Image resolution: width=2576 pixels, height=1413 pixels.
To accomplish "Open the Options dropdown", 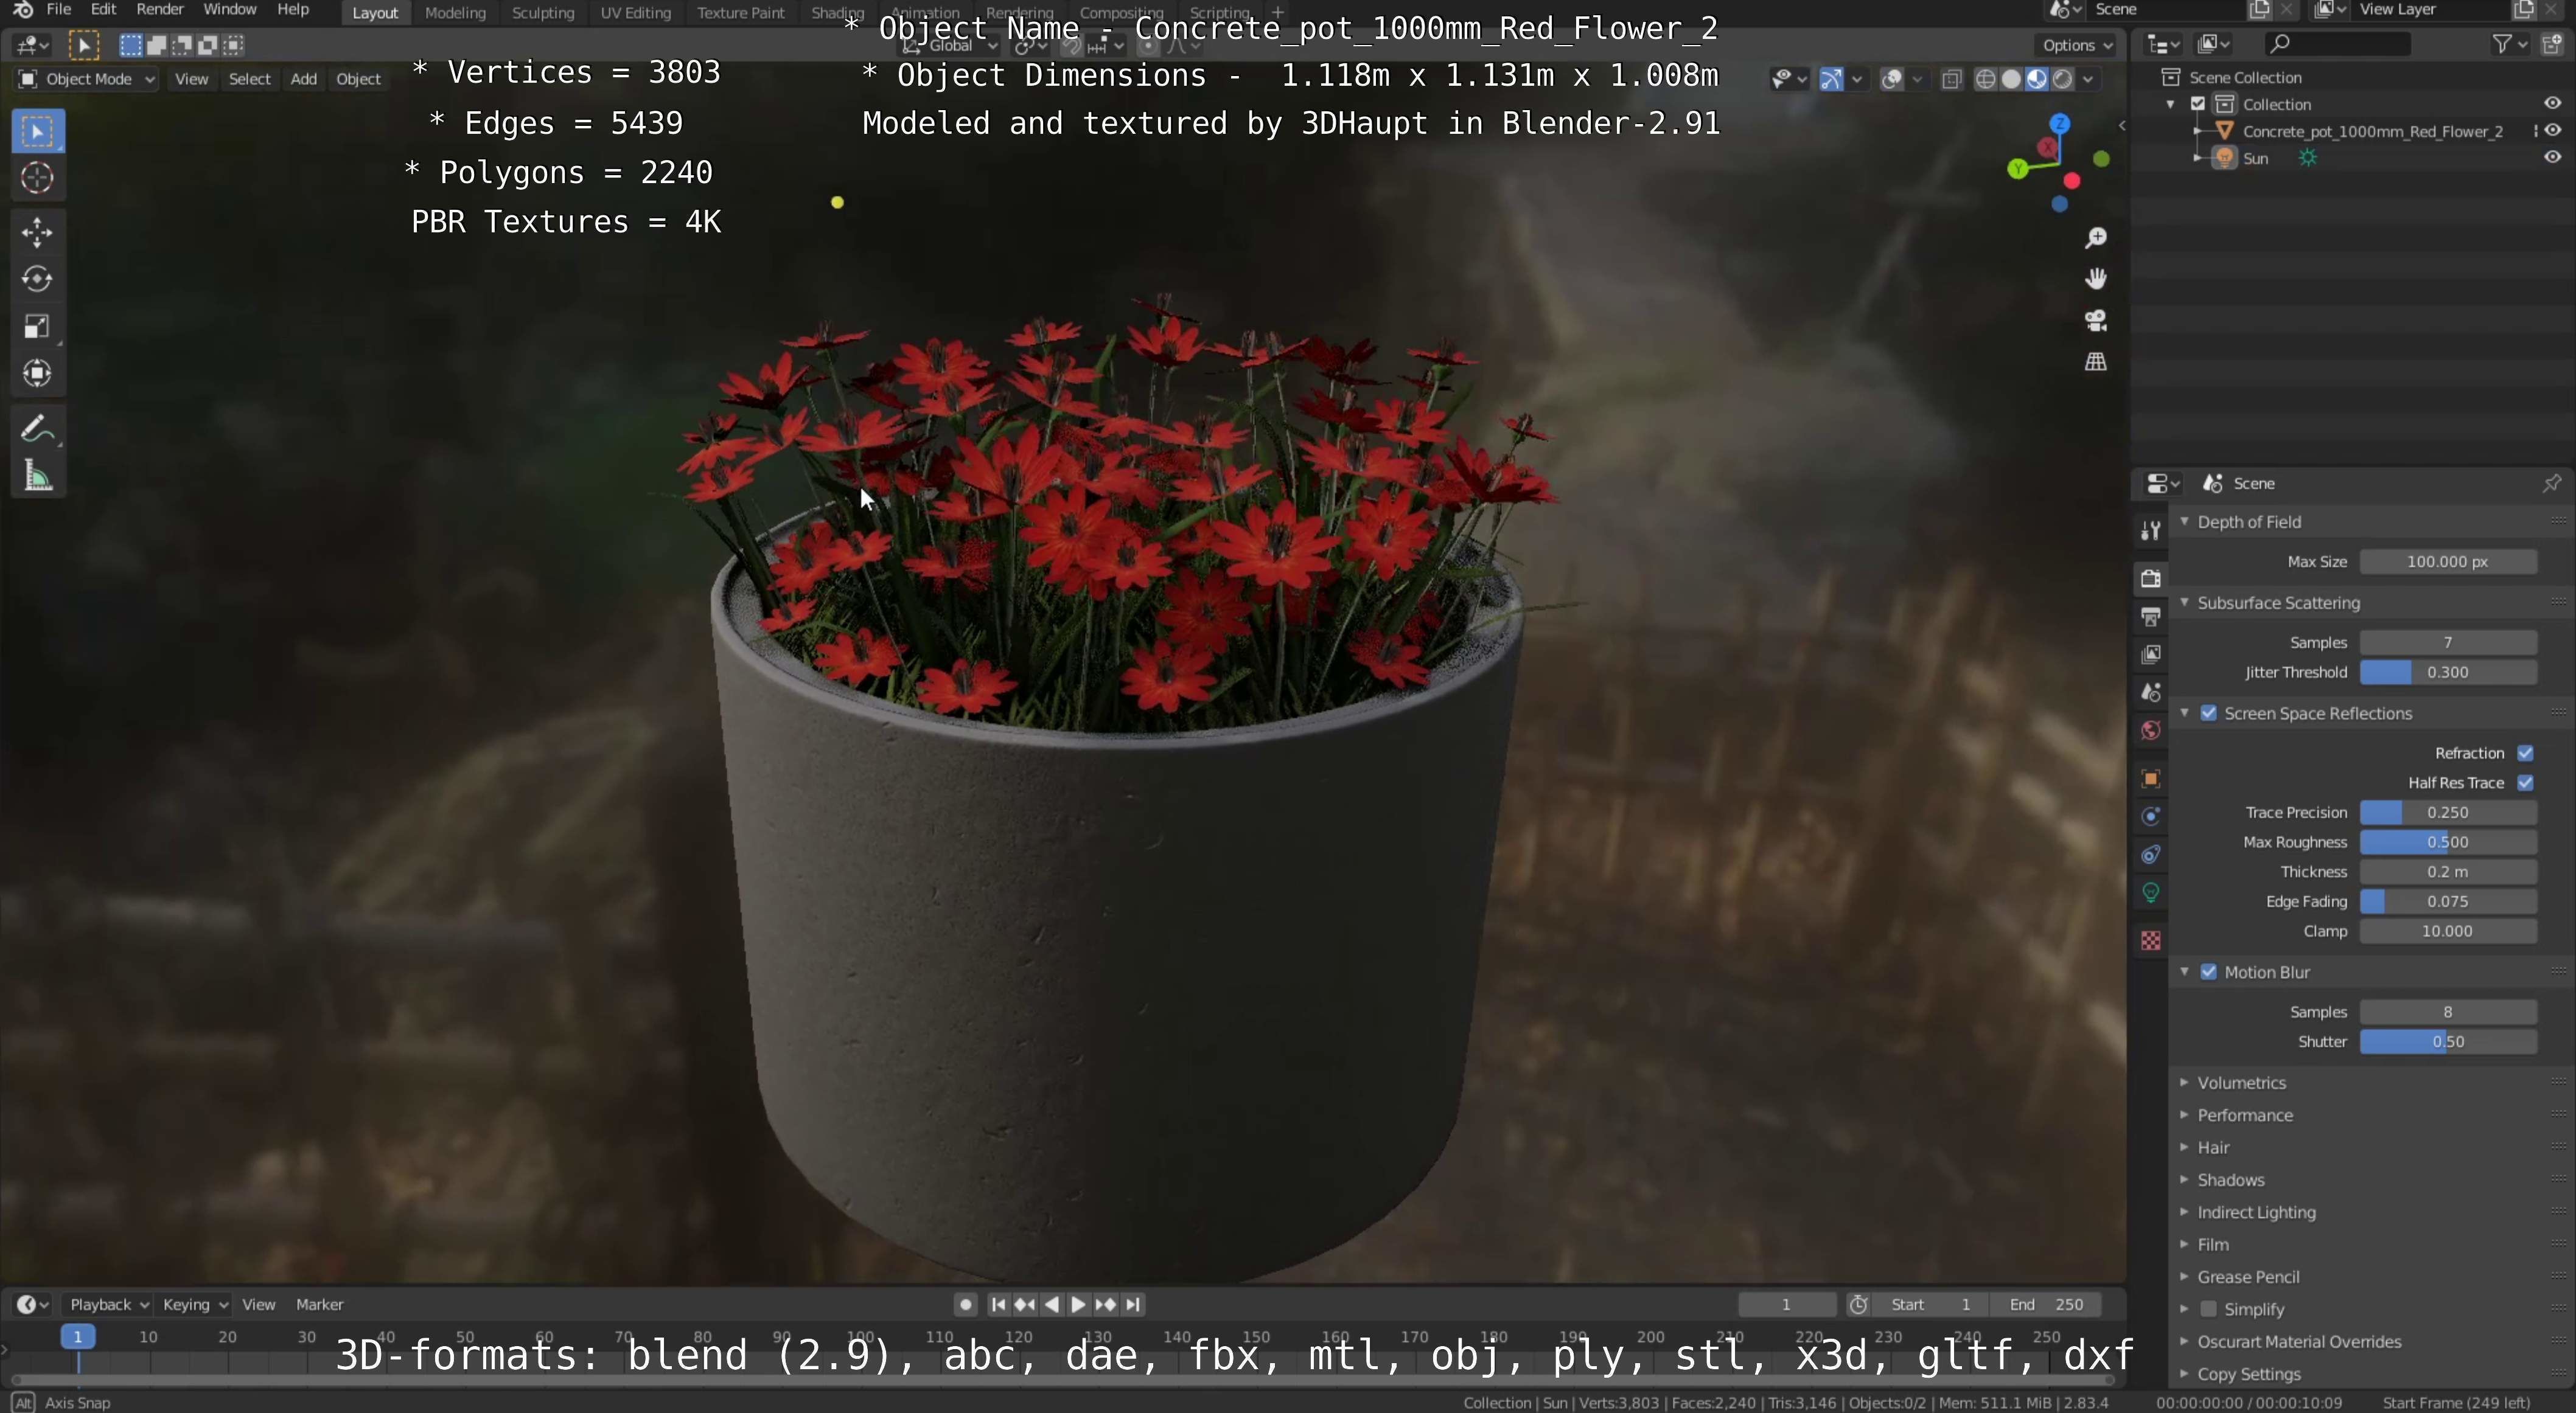I will (x=2077, y=45).
